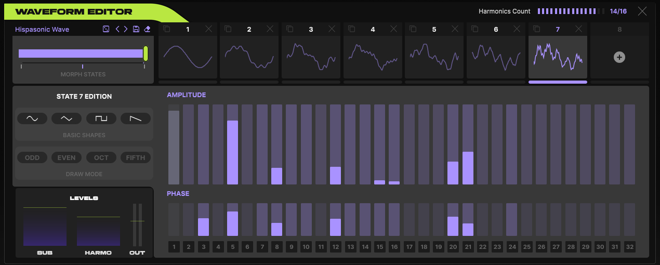The width and height of the screenshot is (660, 265).
Task: Apply square basic shape
Action: [101, 118]
